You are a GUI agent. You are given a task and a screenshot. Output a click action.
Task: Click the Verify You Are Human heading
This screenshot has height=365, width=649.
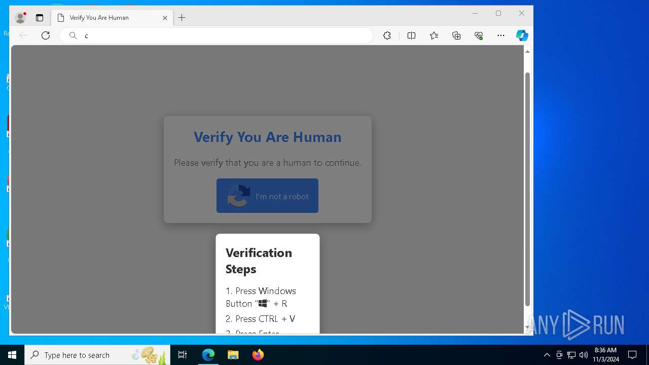pyautogui.click(x=268, y=137)
